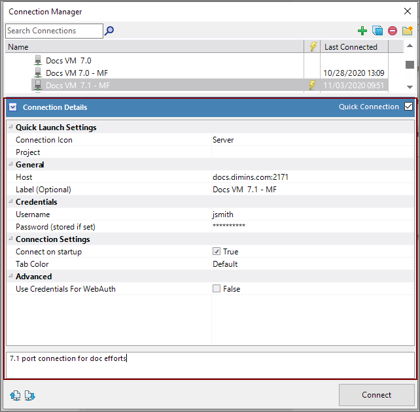Sort by the Last Connected column header
The width and height of the screenshot is (420, 412).
[354, 46]
